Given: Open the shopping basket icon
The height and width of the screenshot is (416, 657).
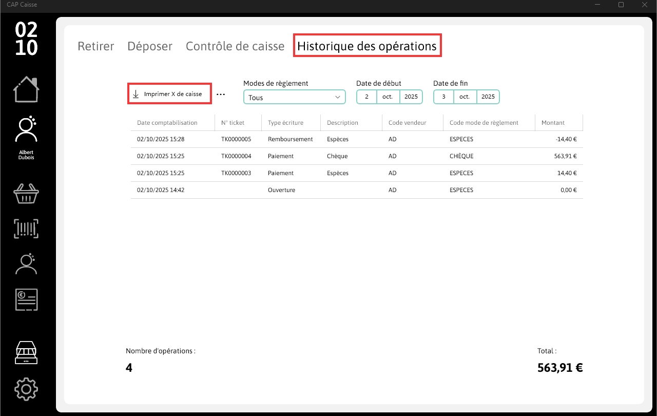Looking at the screenshot, I should pos(26,193).
